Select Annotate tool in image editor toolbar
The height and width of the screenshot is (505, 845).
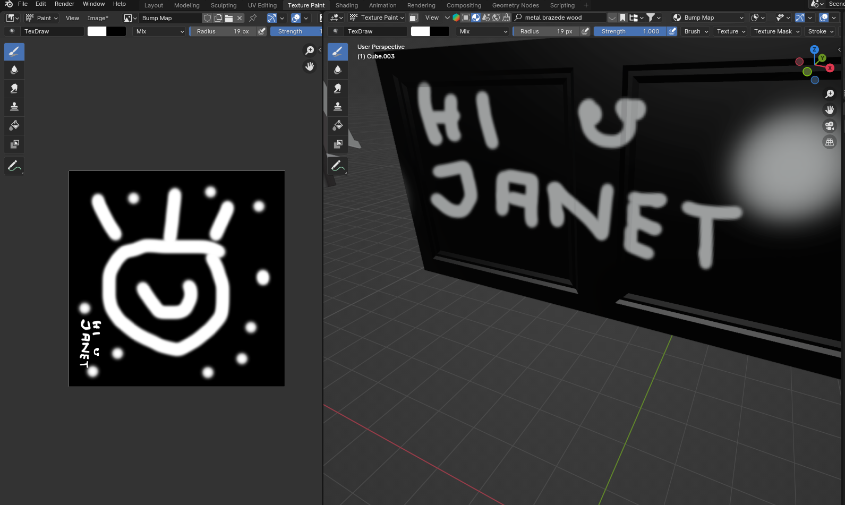tap(14, 166)
